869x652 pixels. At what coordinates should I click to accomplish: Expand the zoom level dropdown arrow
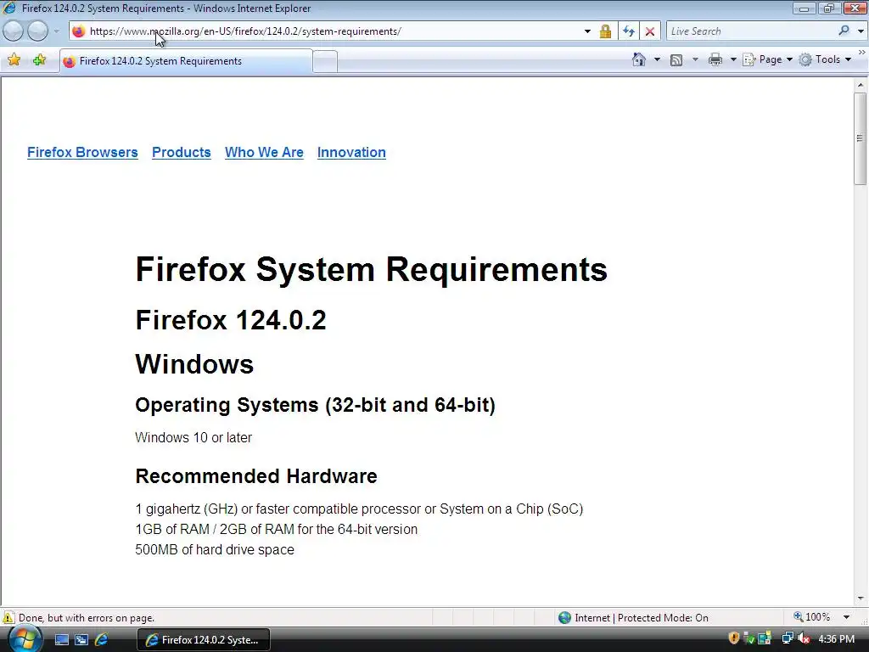(846, 617)
